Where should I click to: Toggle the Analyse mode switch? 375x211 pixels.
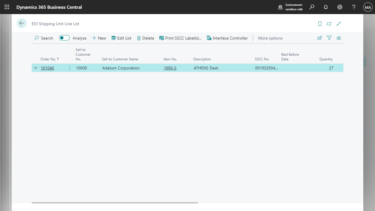[x=64, y=38]
